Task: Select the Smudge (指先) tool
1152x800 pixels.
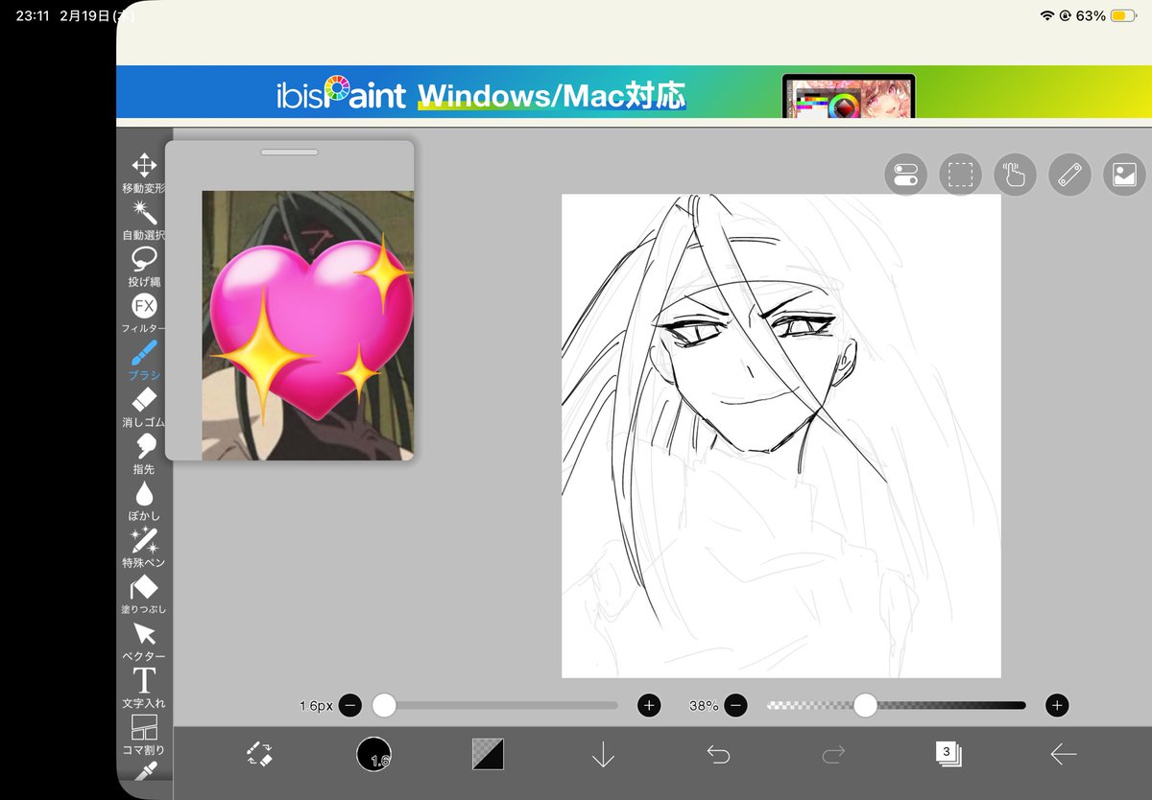Action: [144, 454]
